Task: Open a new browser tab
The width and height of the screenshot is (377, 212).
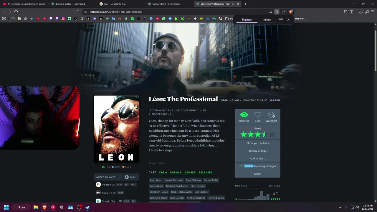Action: tap(245, 4)
